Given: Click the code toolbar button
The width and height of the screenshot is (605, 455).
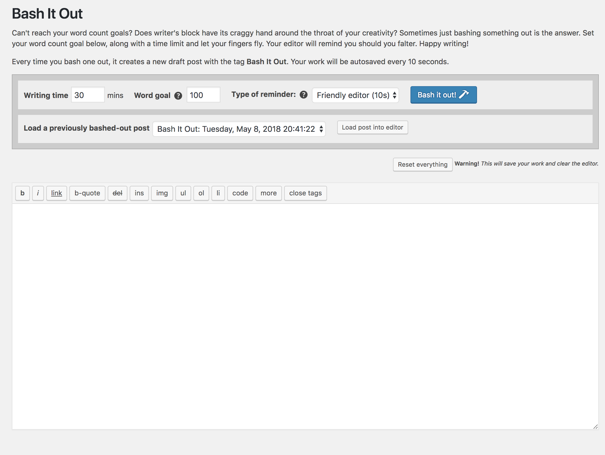Looking at the screenshot, I should click(240, 193).
